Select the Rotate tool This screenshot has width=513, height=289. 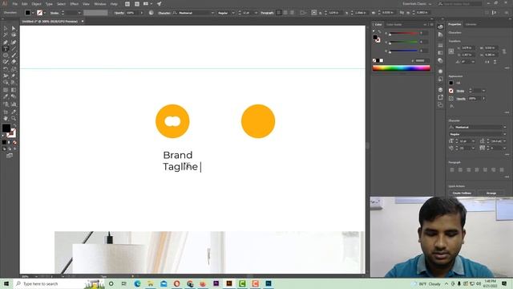(6, 69)
